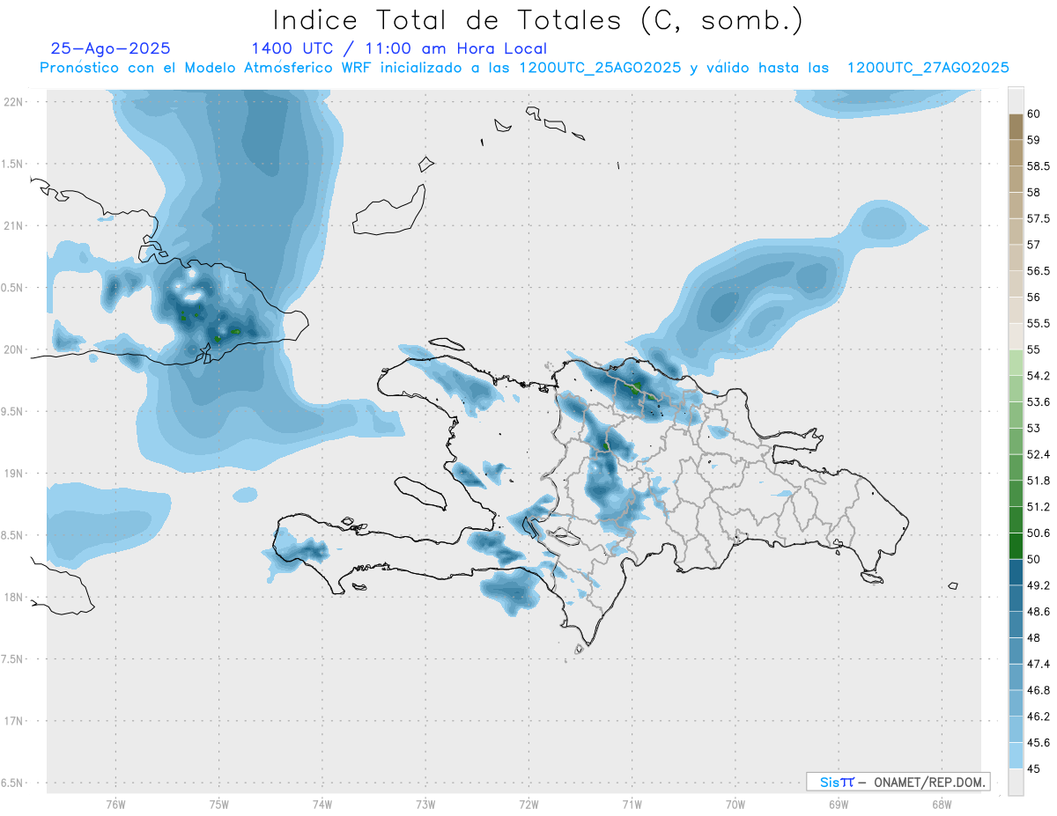This screenshot has width=1057, height=816.
Task: Click the '68W' longitude label
Action: 942,805
